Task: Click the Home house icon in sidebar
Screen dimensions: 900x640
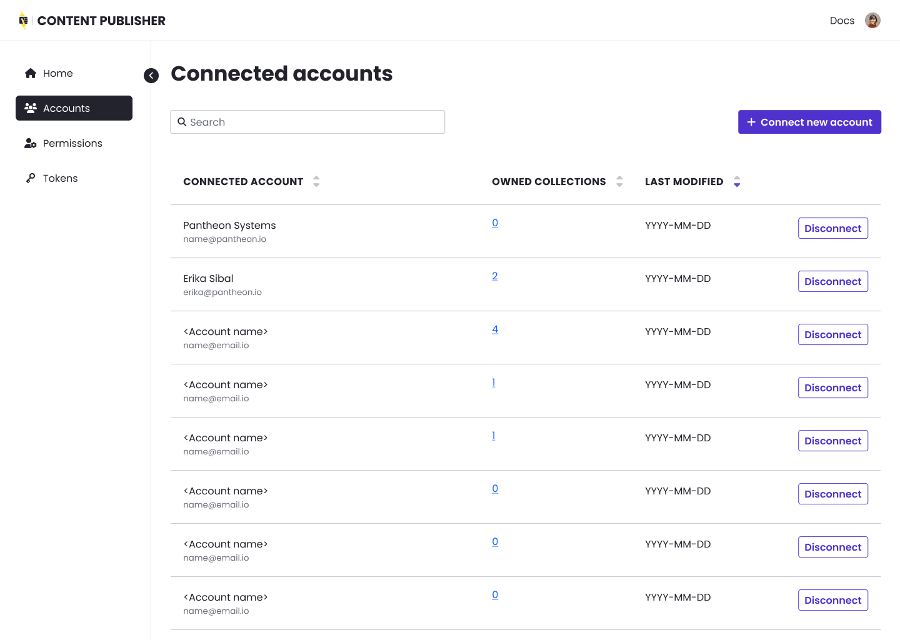Action: [31, 73]
